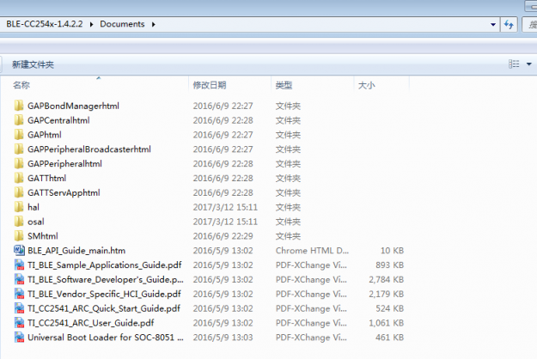The image size is (537, 359).
Task: Click the 1,061 KB size cell
Action: tap(386, 323)
